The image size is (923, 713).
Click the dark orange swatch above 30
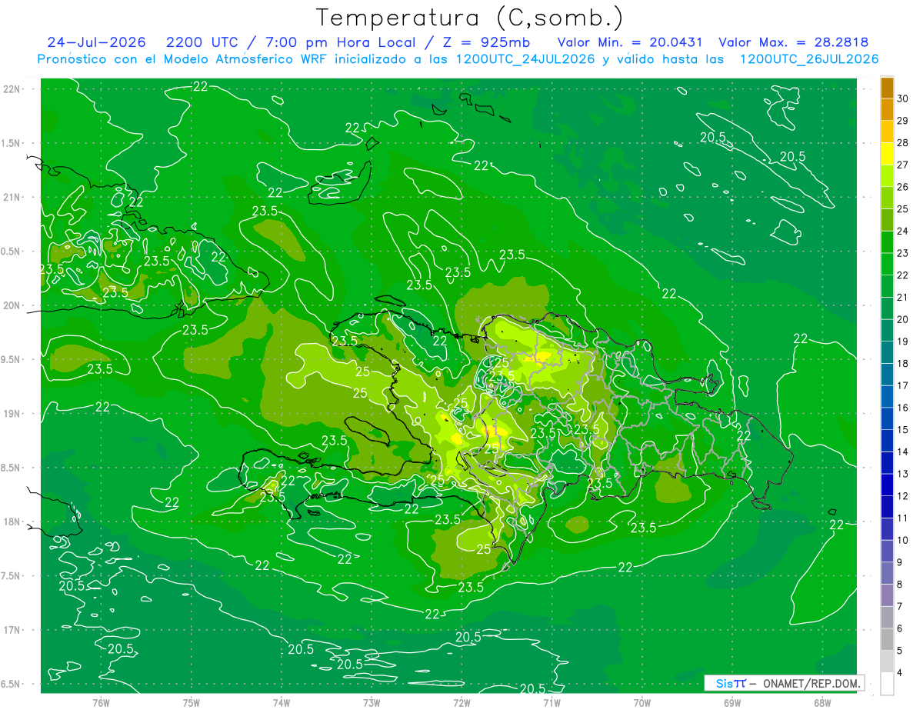click(x=887, y=88)
